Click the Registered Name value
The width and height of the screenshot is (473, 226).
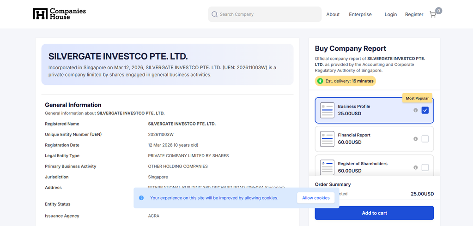coord(182,124)
